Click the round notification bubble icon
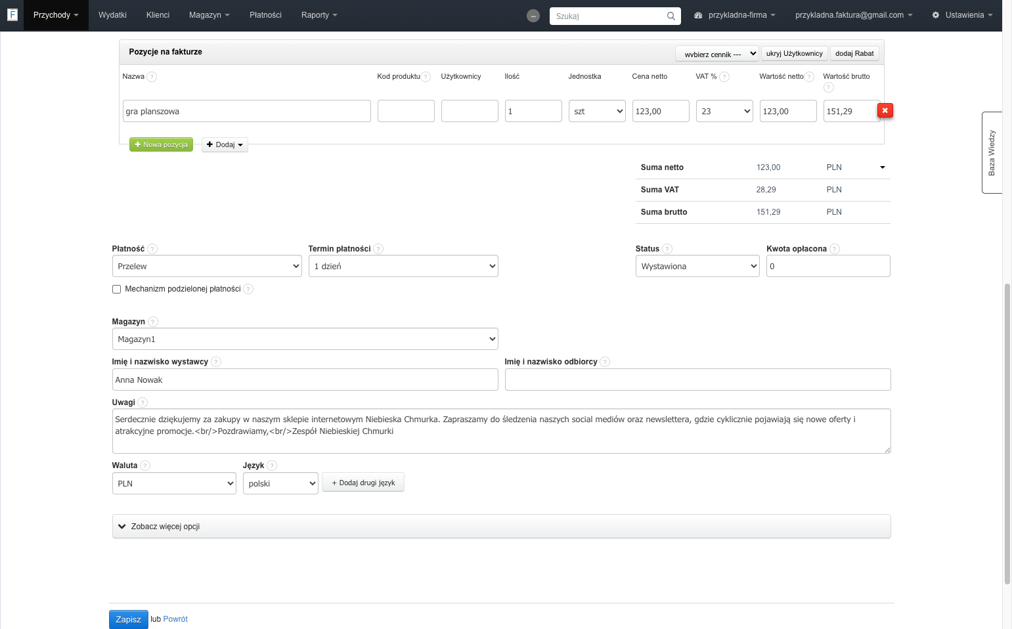The height and width of the screenshot is (629, 1012). (x=533, y=16)
